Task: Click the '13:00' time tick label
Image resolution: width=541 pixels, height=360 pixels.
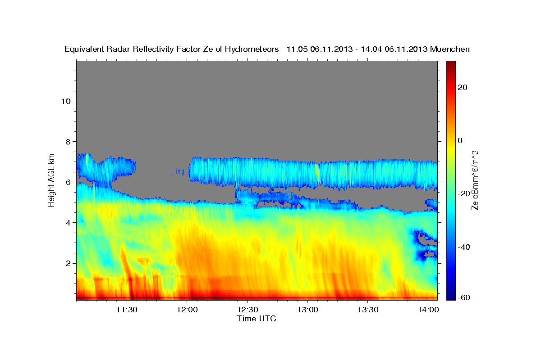Action: [307, 310]
